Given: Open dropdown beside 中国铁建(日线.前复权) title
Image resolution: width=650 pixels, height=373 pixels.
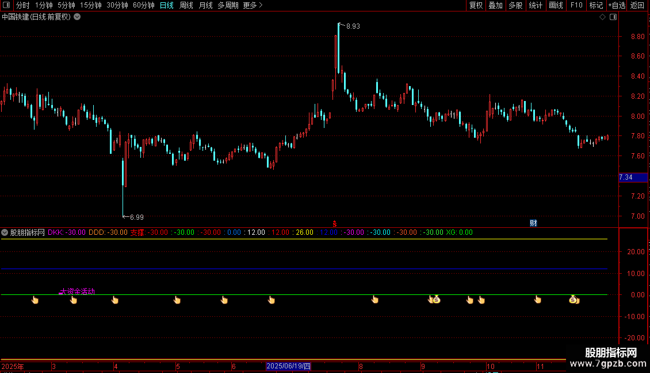Looking at the screenshot, I should click(x=77, y=17).
